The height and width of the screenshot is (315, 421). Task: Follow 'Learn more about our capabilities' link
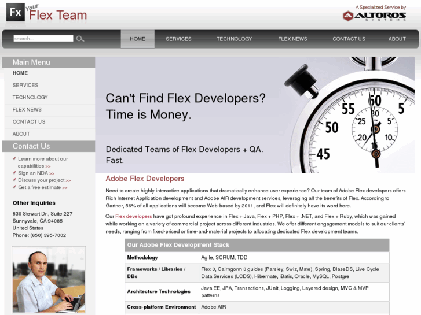(x=43, y=162)
